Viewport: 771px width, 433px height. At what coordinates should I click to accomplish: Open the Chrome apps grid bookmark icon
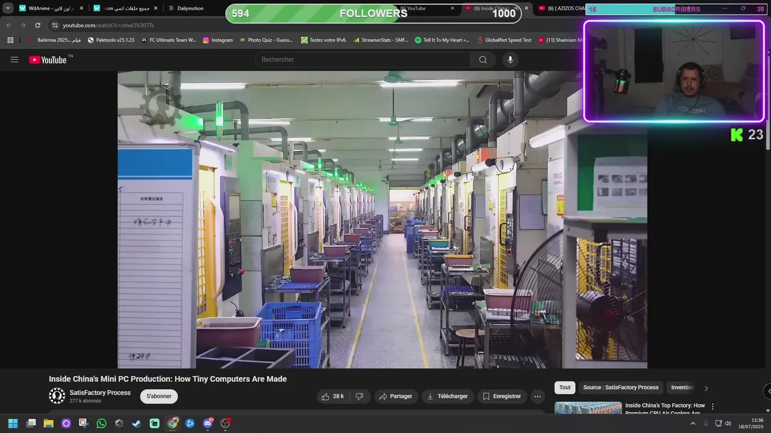click(10, 40)
